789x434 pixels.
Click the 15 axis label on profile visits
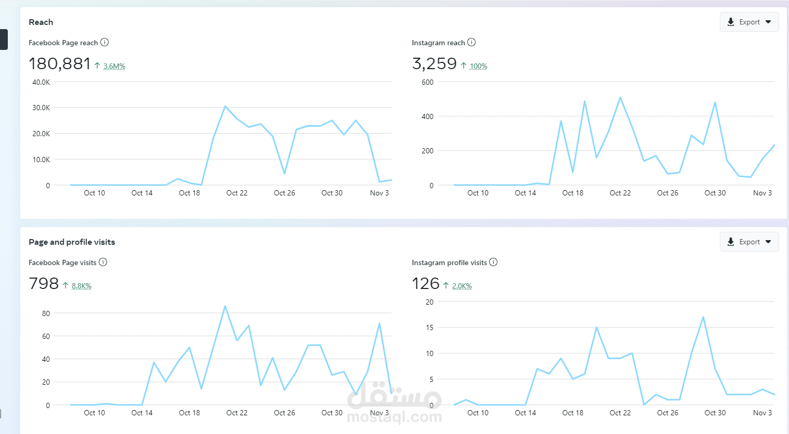[x=429, y=327]
